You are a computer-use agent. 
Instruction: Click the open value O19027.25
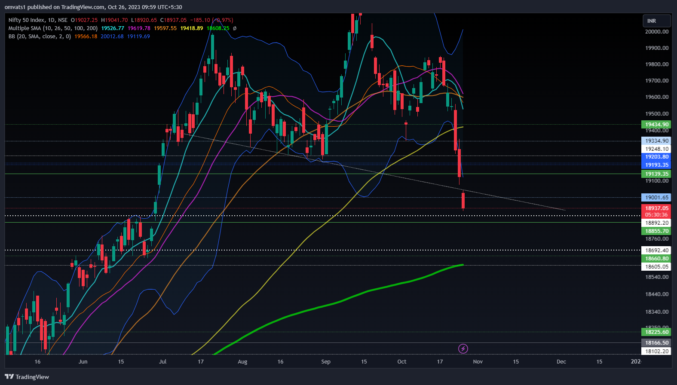(84, 20)
